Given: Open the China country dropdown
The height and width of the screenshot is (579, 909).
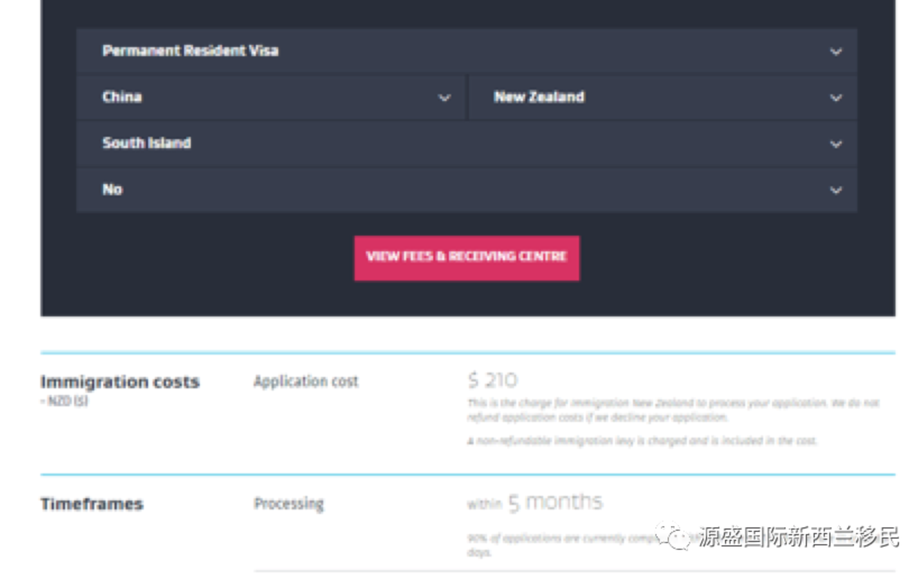Looking at the screenshot, I should (x=269, y=97).
